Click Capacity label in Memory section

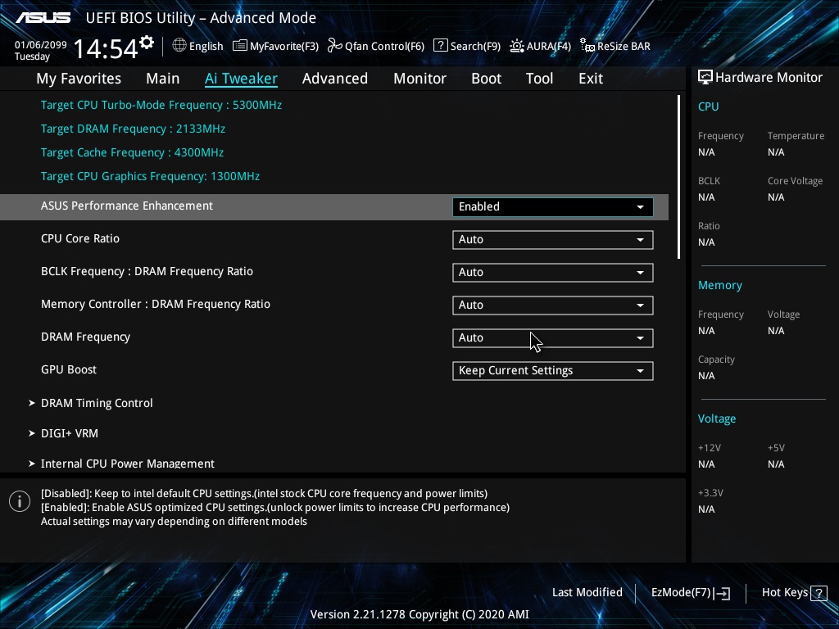[x=716, y=360]
